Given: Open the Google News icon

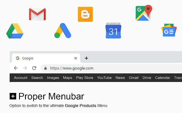Looking at the screenshot, I should click(x=169, y=30).
